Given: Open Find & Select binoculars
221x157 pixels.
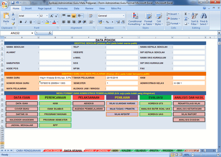Looking at the screenshot, I should (204, 19).
